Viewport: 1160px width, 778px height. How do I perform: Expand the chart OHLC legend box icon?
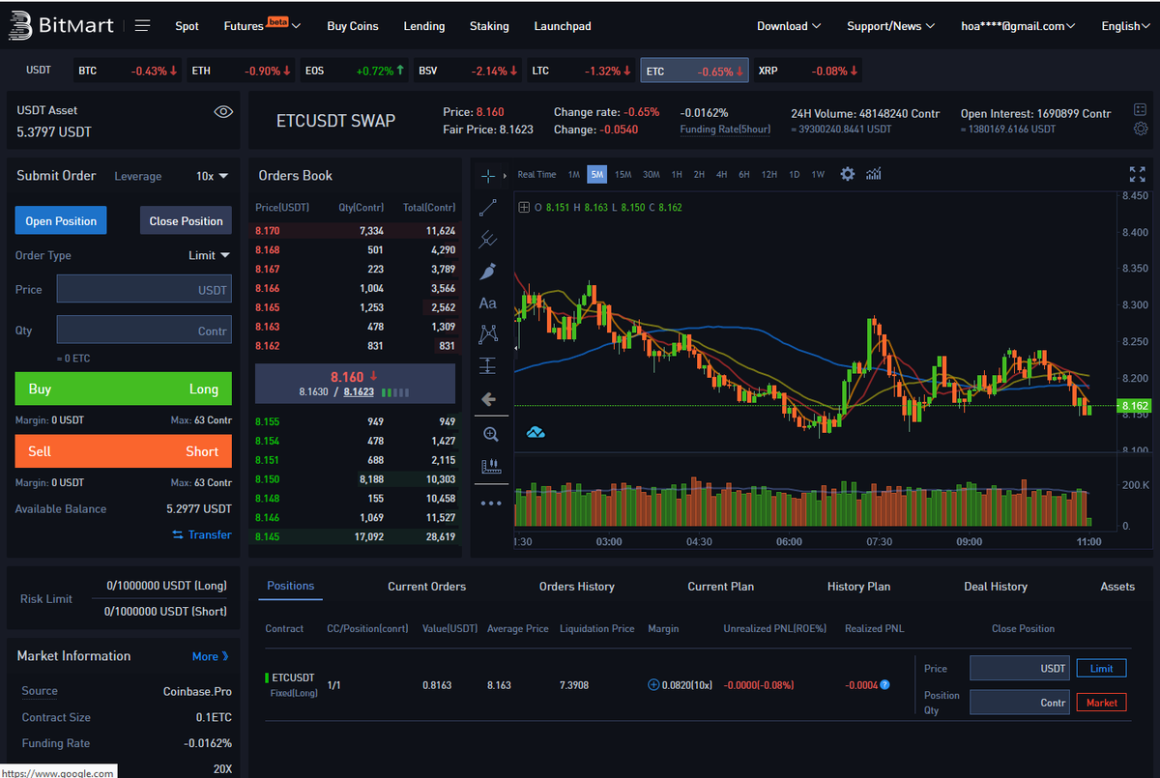(524, 207)
